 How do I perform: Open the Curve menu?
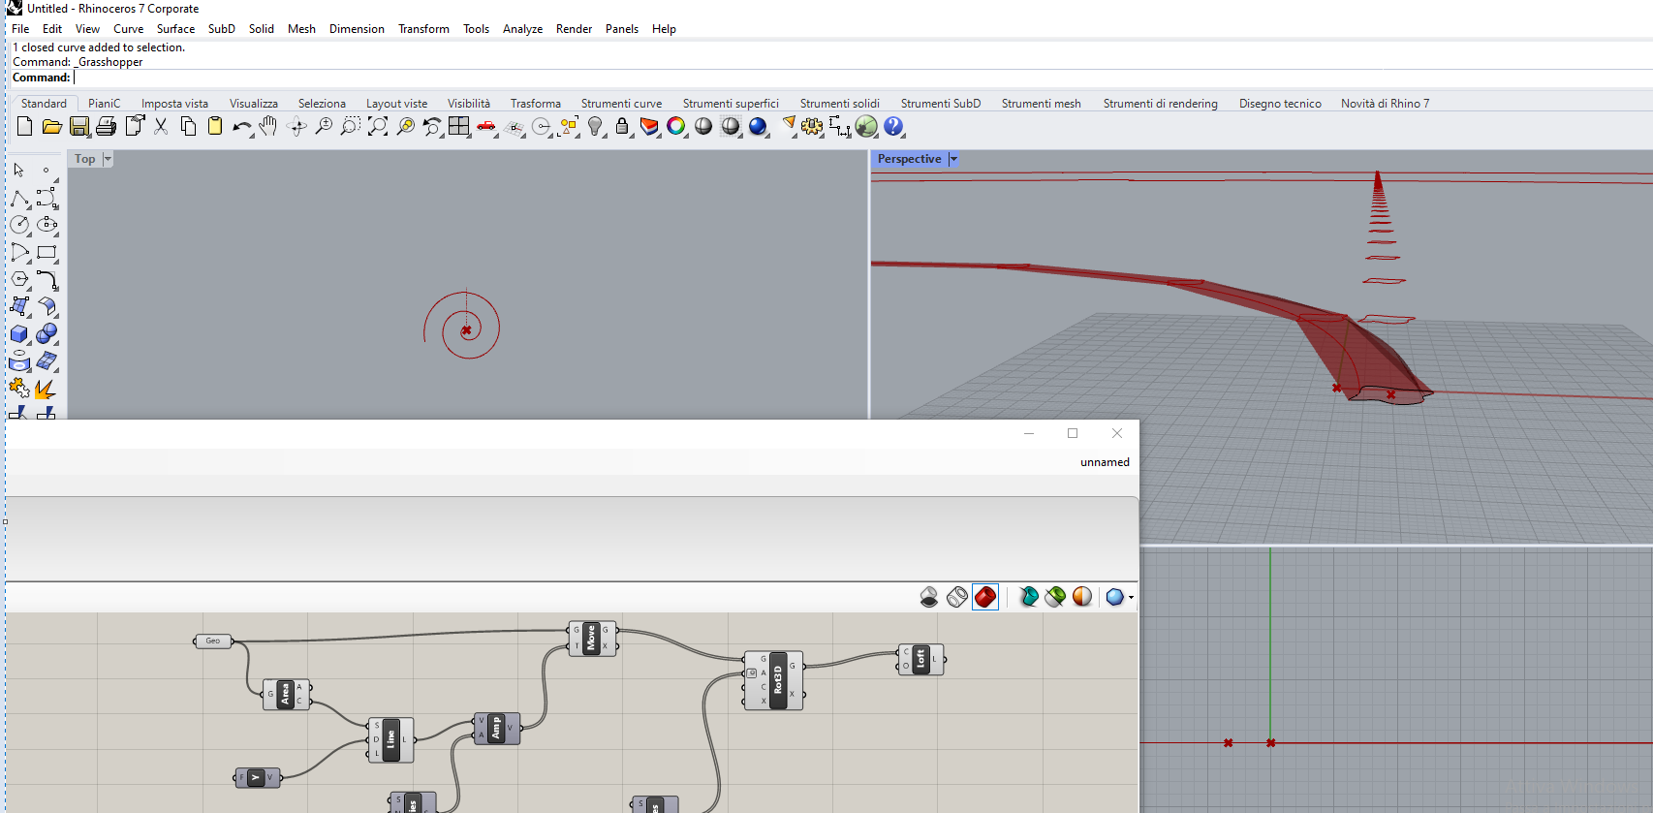pyautogui.click(x=129, y=29)
